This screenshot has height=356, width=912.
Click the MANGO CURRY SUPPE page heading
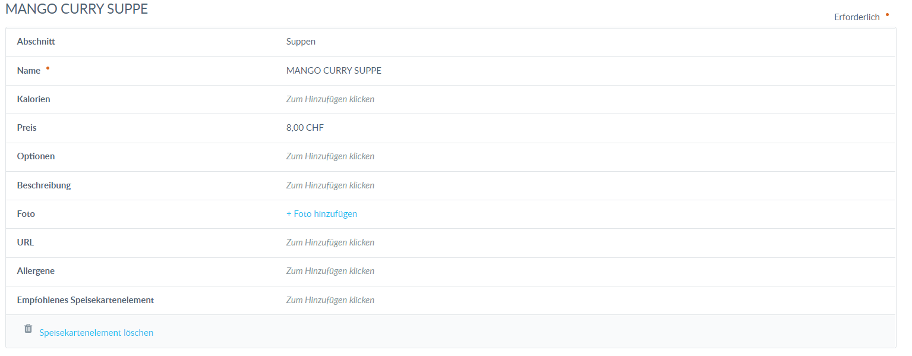pos(77,9)
